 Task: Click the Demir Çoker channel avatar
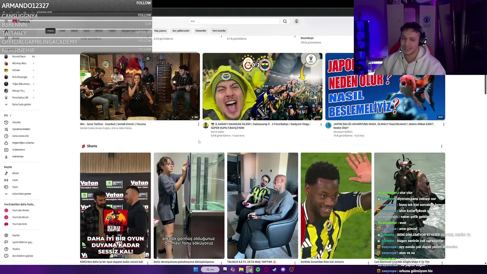205,126
